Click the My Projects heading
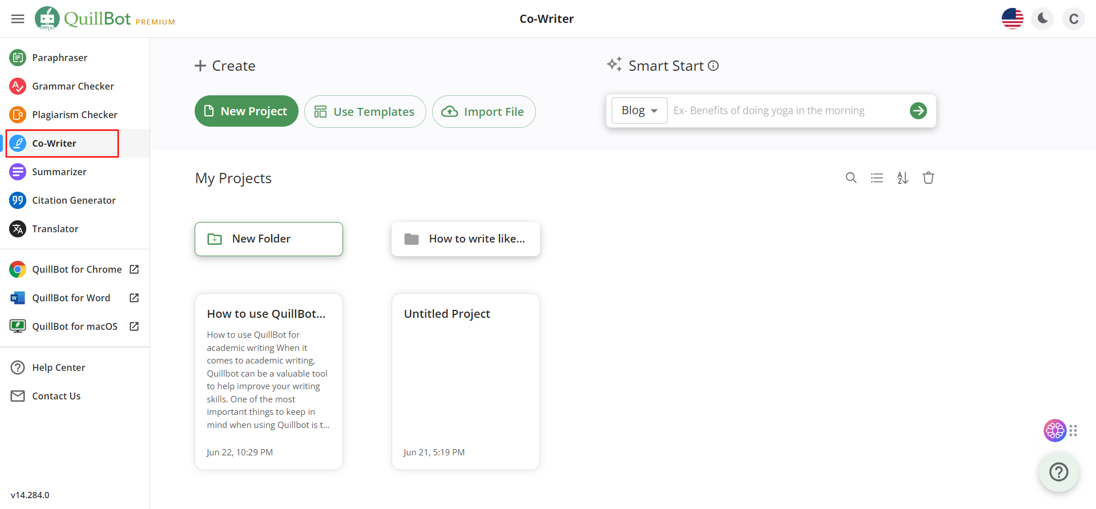The height and width of the screenshot is (509, 1096). [x=233, y=179]
